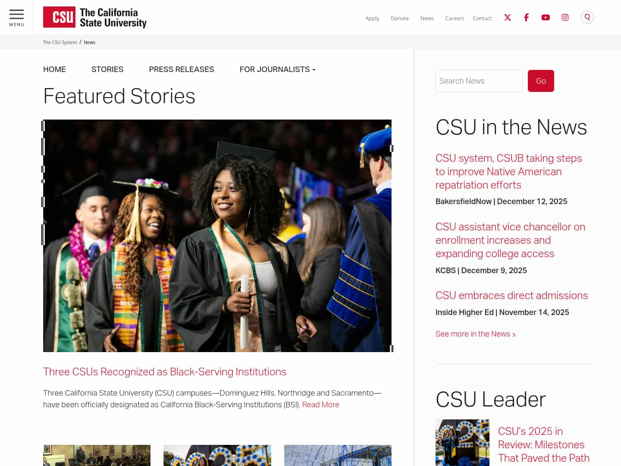Click the CSU logo
Image resolution: width=621 pixels, height=466 pixels.
tap(95, 17)
